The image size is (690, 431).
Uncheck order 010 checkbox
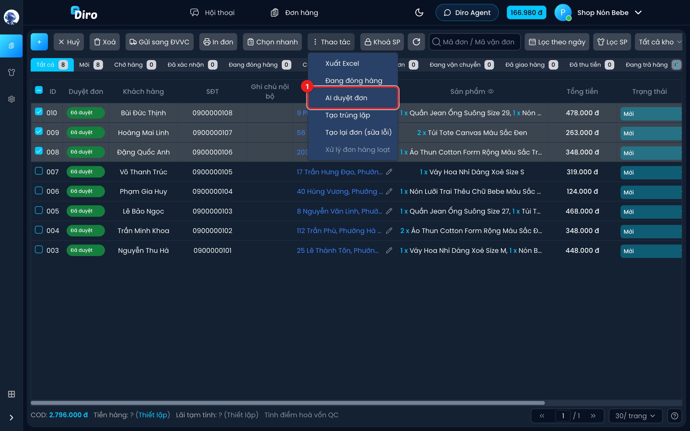pos(39,112)
